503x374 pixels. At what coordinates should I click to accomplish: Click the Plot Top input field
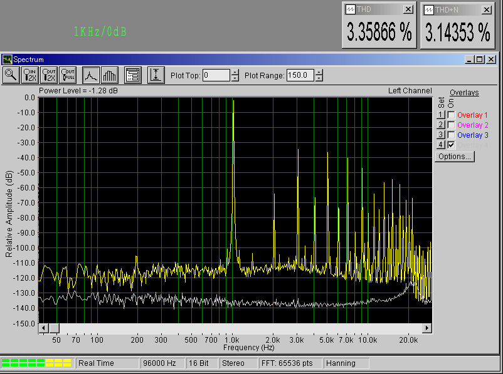tap(216, 75)
